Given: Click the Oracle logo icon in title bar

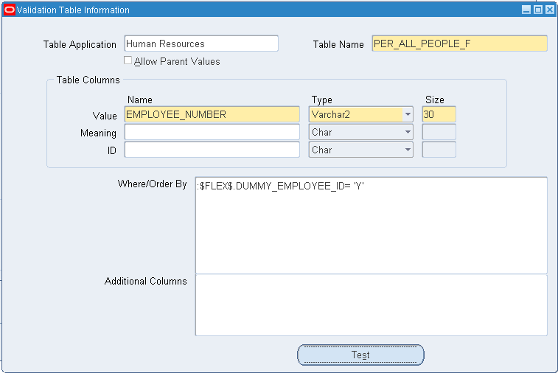Looking at the screenshot, I should 10,10.
